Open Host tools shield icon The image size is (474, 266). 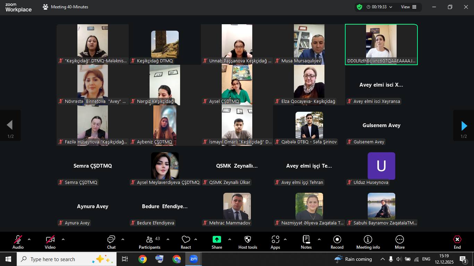point(247,242)
